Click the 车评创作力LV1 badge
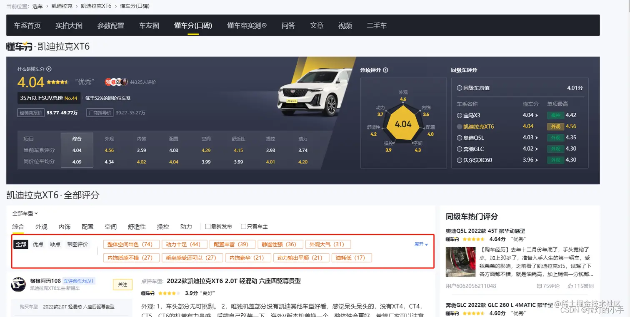630x317 pixels. pyautogui.click(x=79, y=281)
